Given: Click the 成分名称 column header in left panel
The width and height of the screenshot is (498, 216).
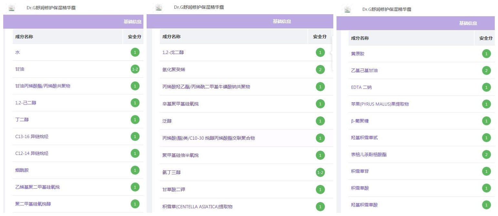Looking at the screenshot, I should click(x=24, y=37).
